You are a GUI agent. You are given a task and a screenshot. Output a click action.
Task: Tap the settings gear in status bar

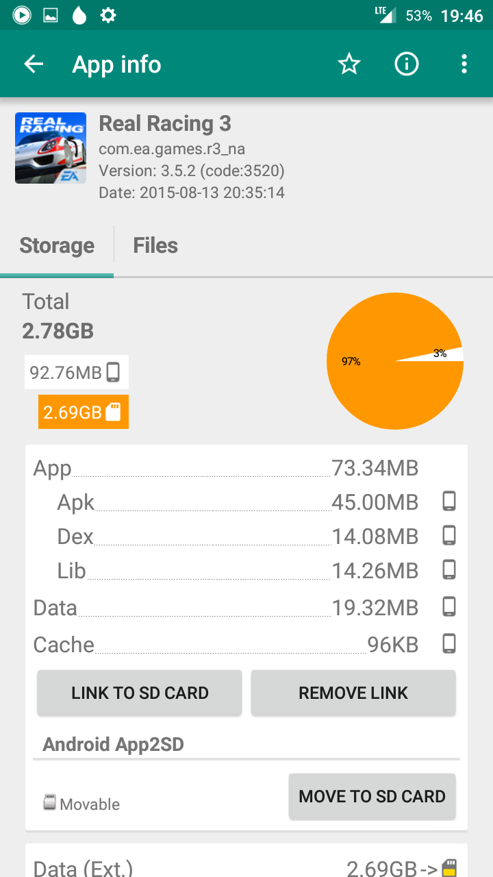click(x=108, y=15)
